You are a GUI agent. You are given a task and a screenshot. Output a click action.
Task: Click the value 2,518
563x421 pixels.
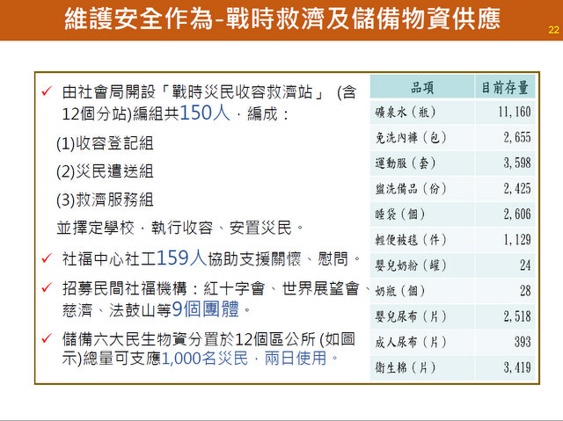(517, 316)
